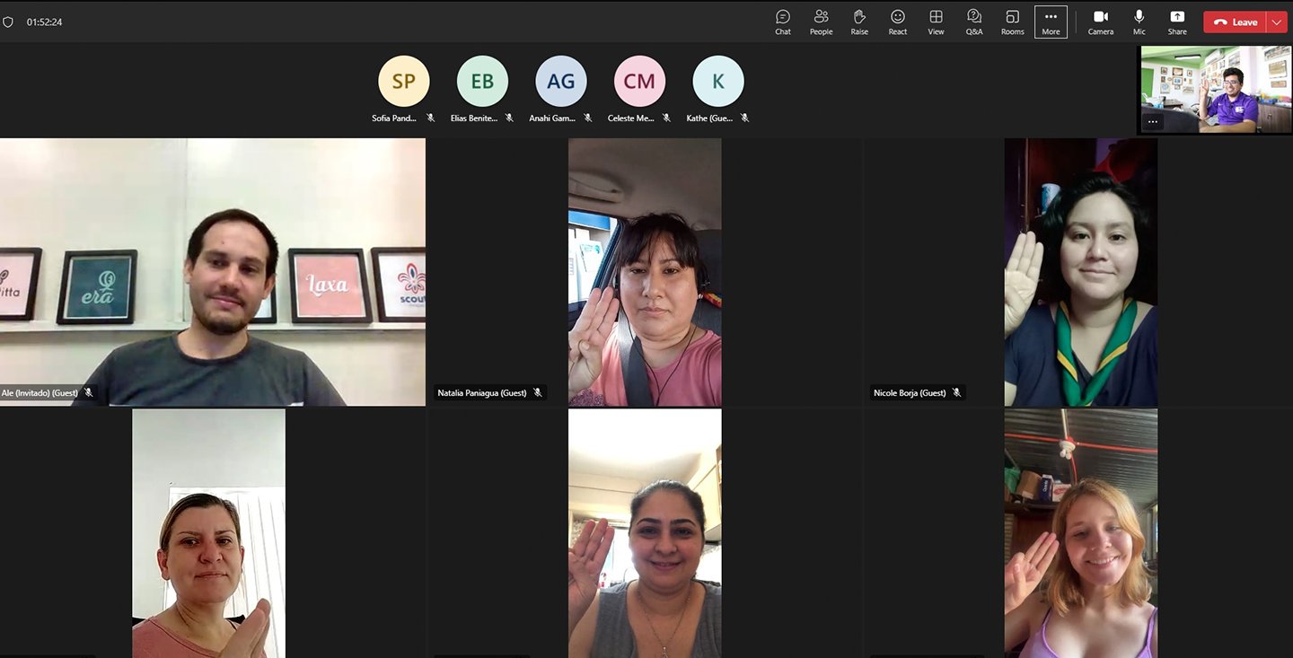Open breakout Rooms
Screen dimensions: 1293x658
(x=1012, y=22)
